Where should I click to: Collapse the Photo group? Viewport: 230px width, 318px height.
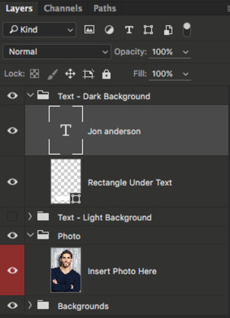pos(30,235)
